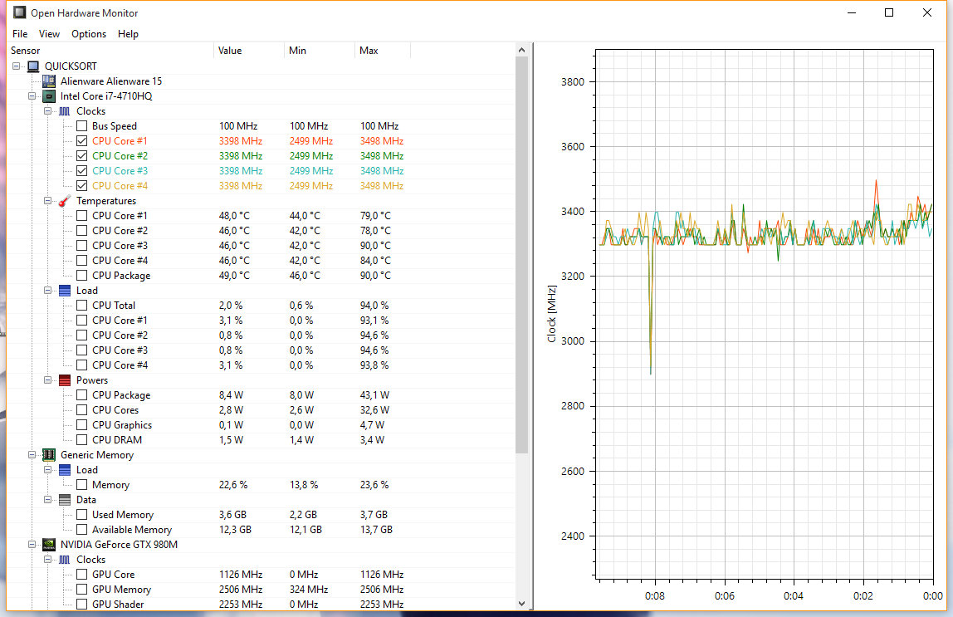Click the Min column header
This screenshot has height=617, width=953.
pos(319,51)
